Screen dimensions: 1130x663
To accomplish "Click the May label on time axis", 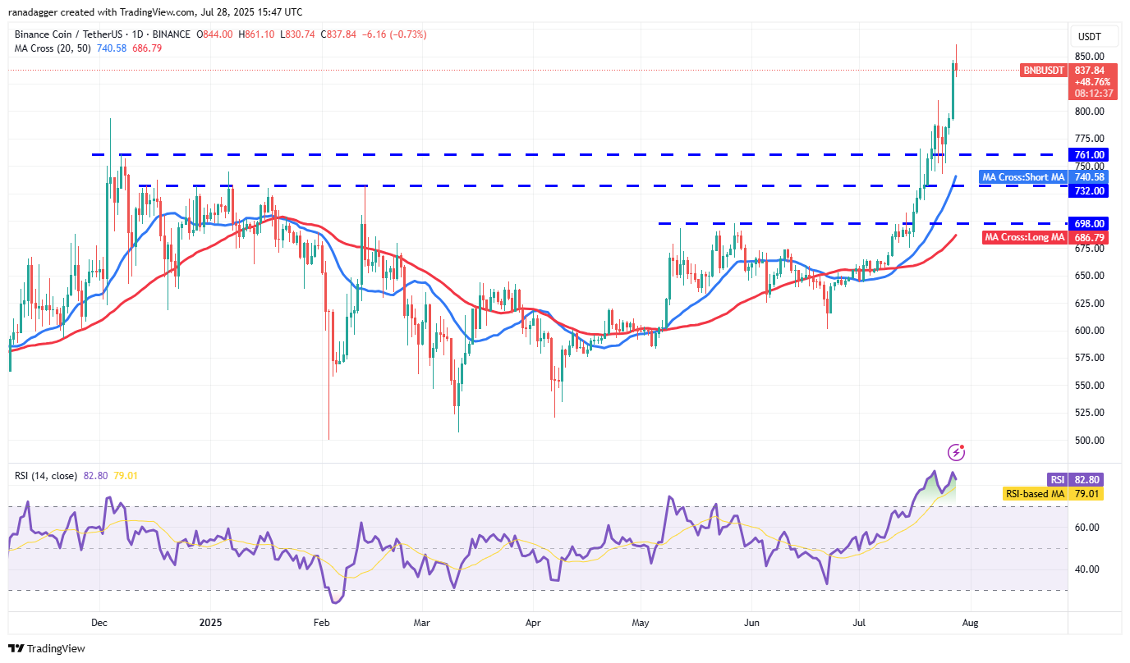I will (x=641, y=623).
